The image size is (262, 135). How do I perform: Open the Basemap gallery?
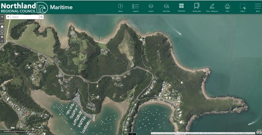tap(181, 7)
